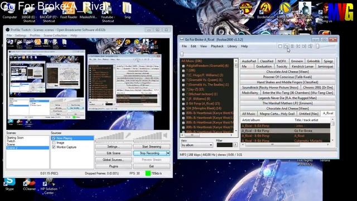The width and height of the screenshot is (357, 201).
Task: Click the microphone mute icon in OBS
Action: [128, 135]
